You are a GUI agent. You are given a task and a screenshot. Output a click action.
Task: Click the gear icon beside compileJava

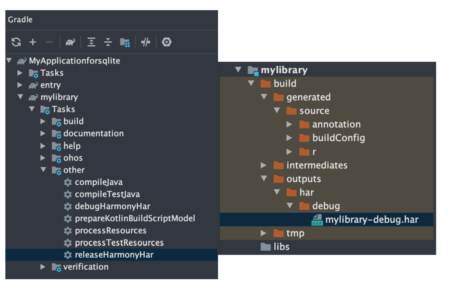[x=68, y=182]
